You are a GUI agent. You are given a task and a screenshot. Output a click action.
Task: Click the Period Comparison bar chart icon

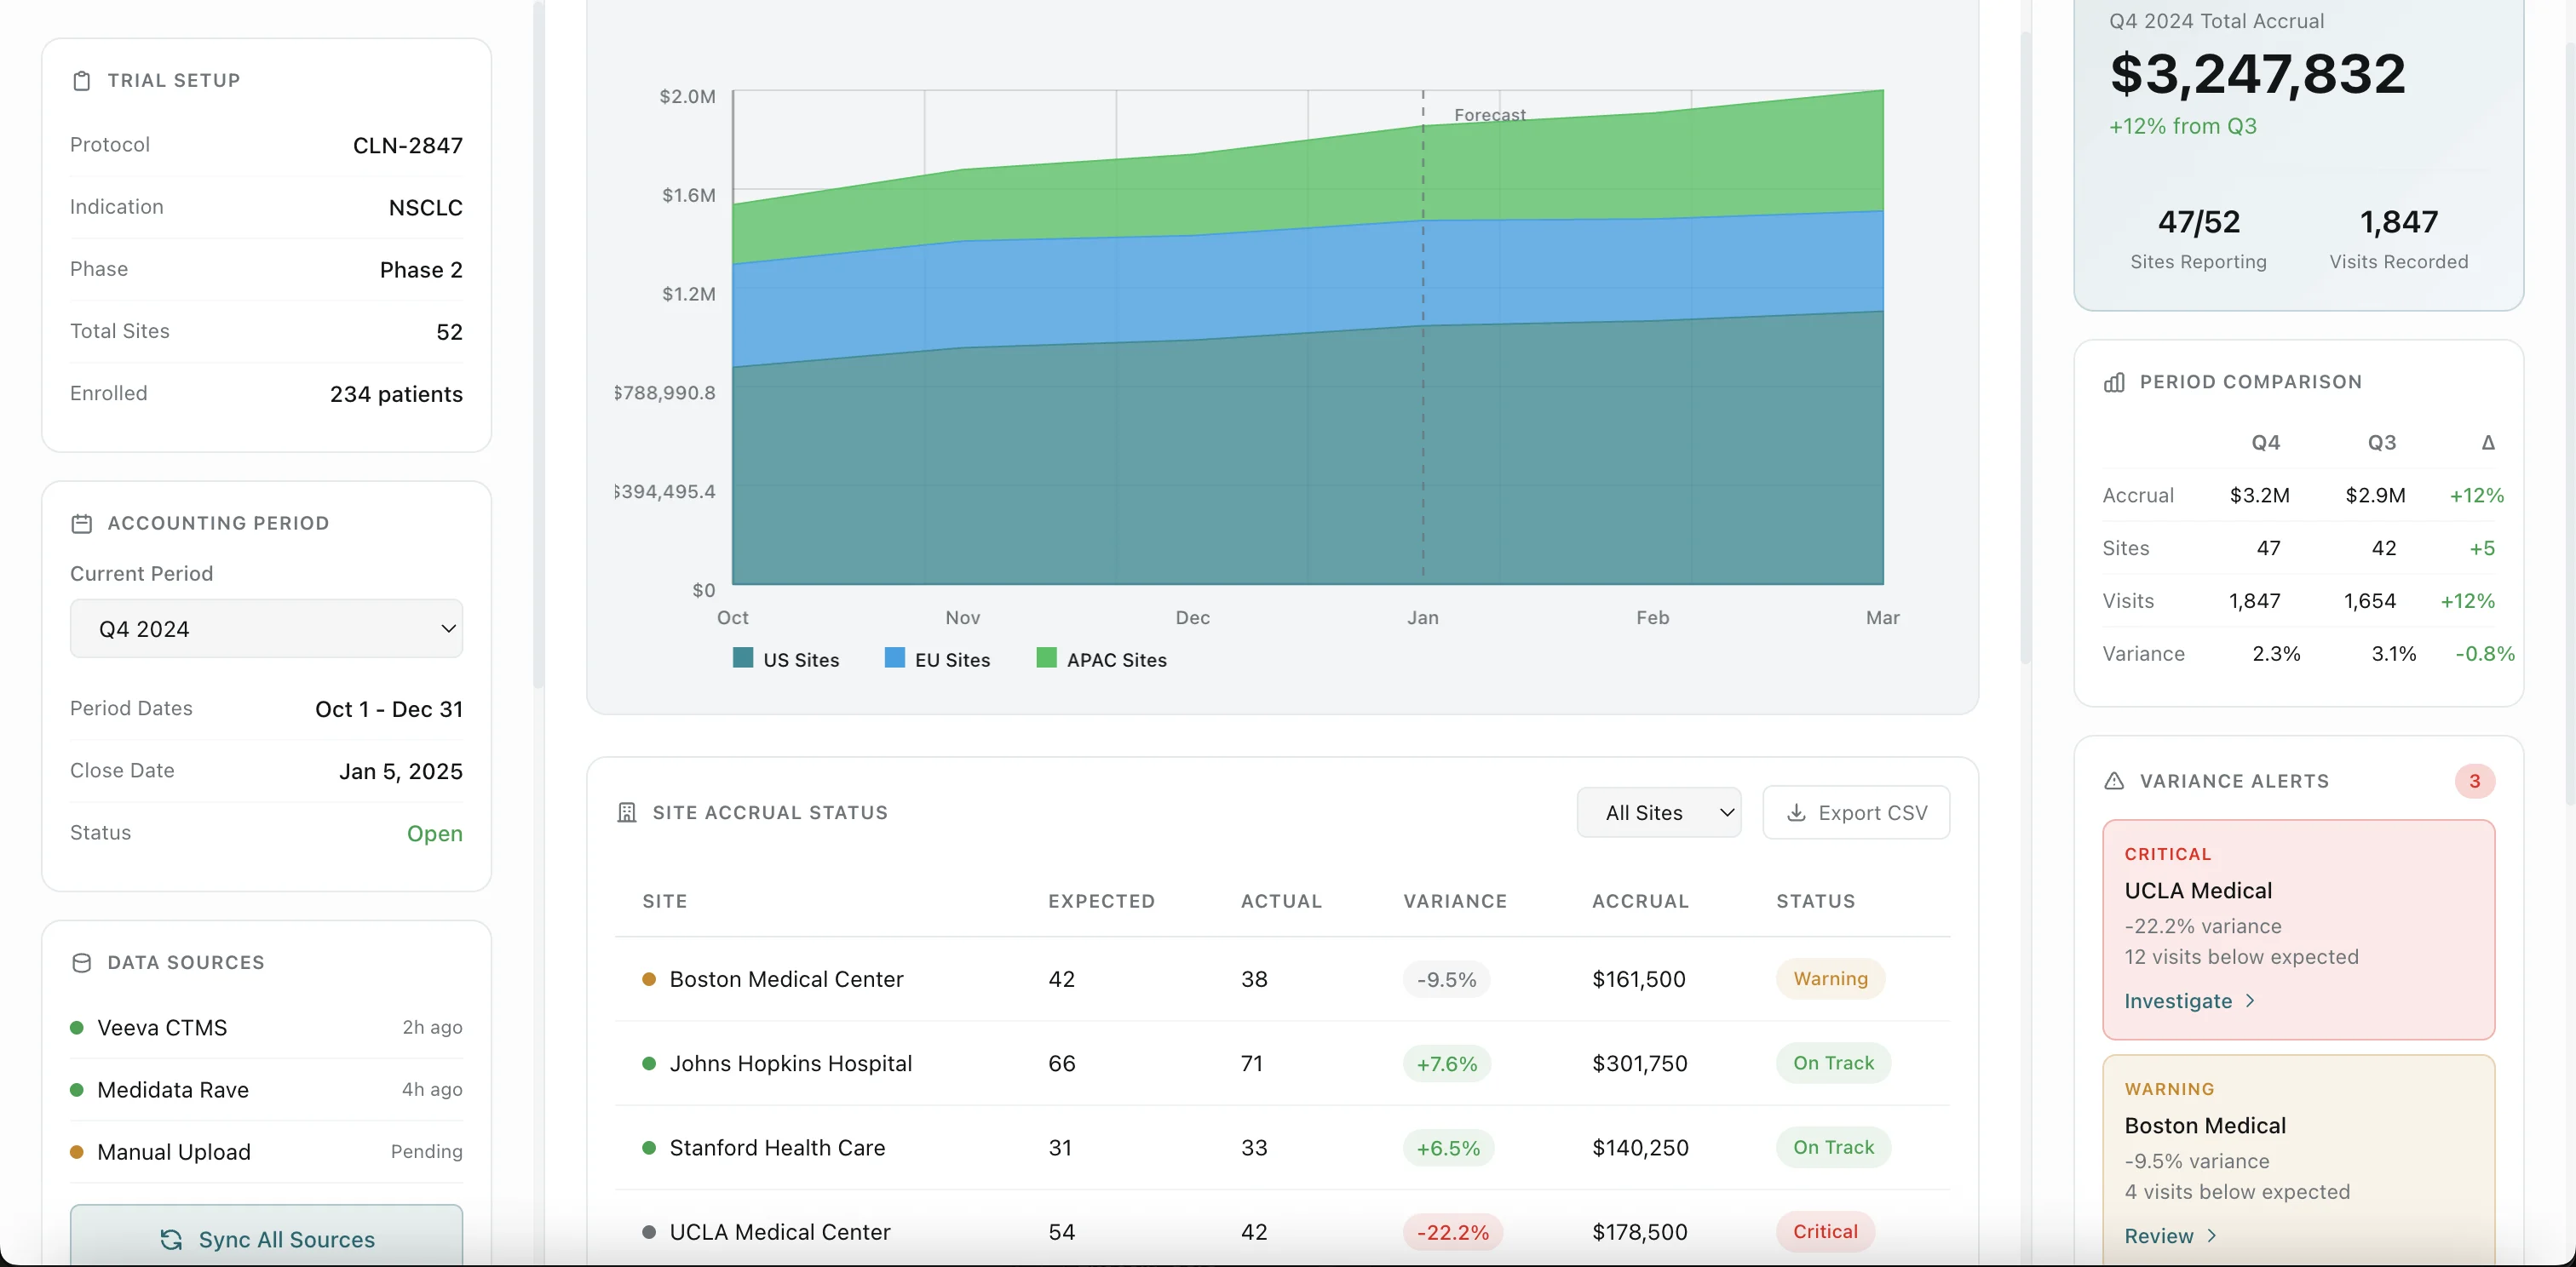(x=2114, y=381)
